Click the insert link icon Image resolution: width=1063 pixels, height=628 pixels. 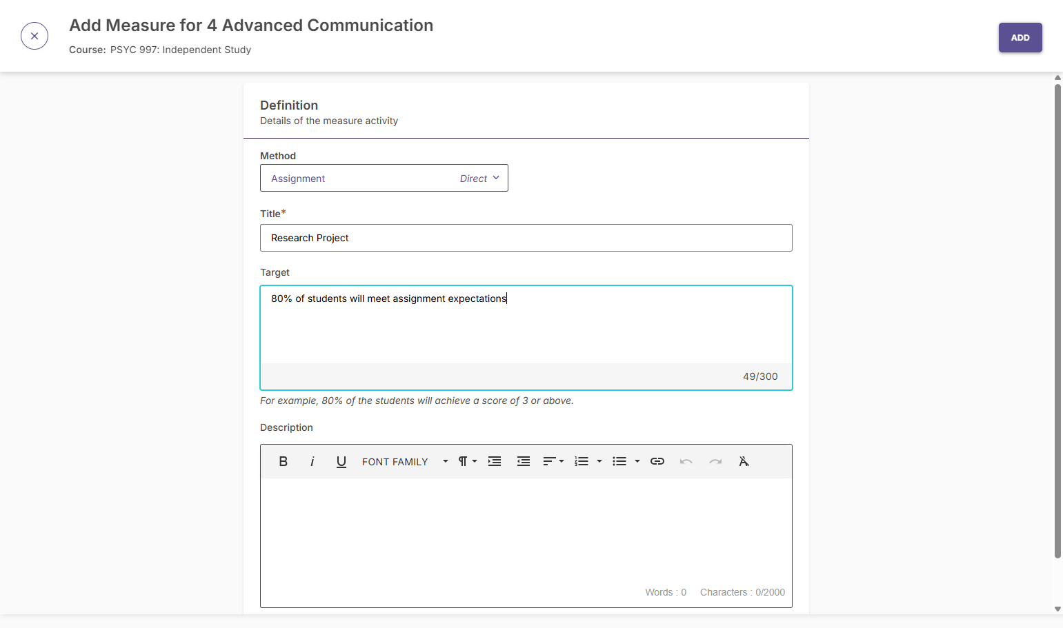click(x=657, y=461)
